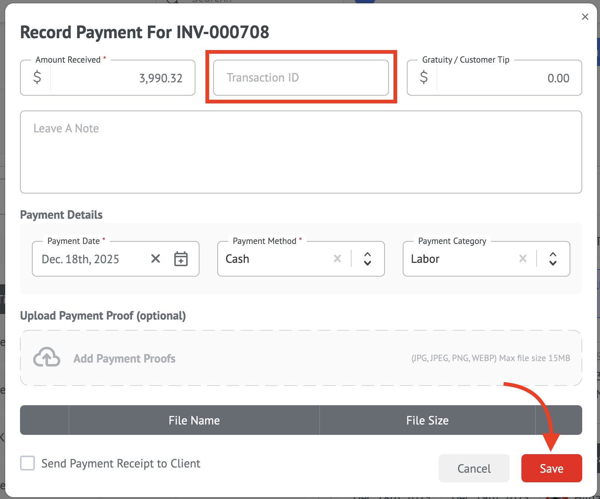Viewport: 600px width, 499px height.
Task: Expand the Payment Method dropdown
Action: pos(367,259)
